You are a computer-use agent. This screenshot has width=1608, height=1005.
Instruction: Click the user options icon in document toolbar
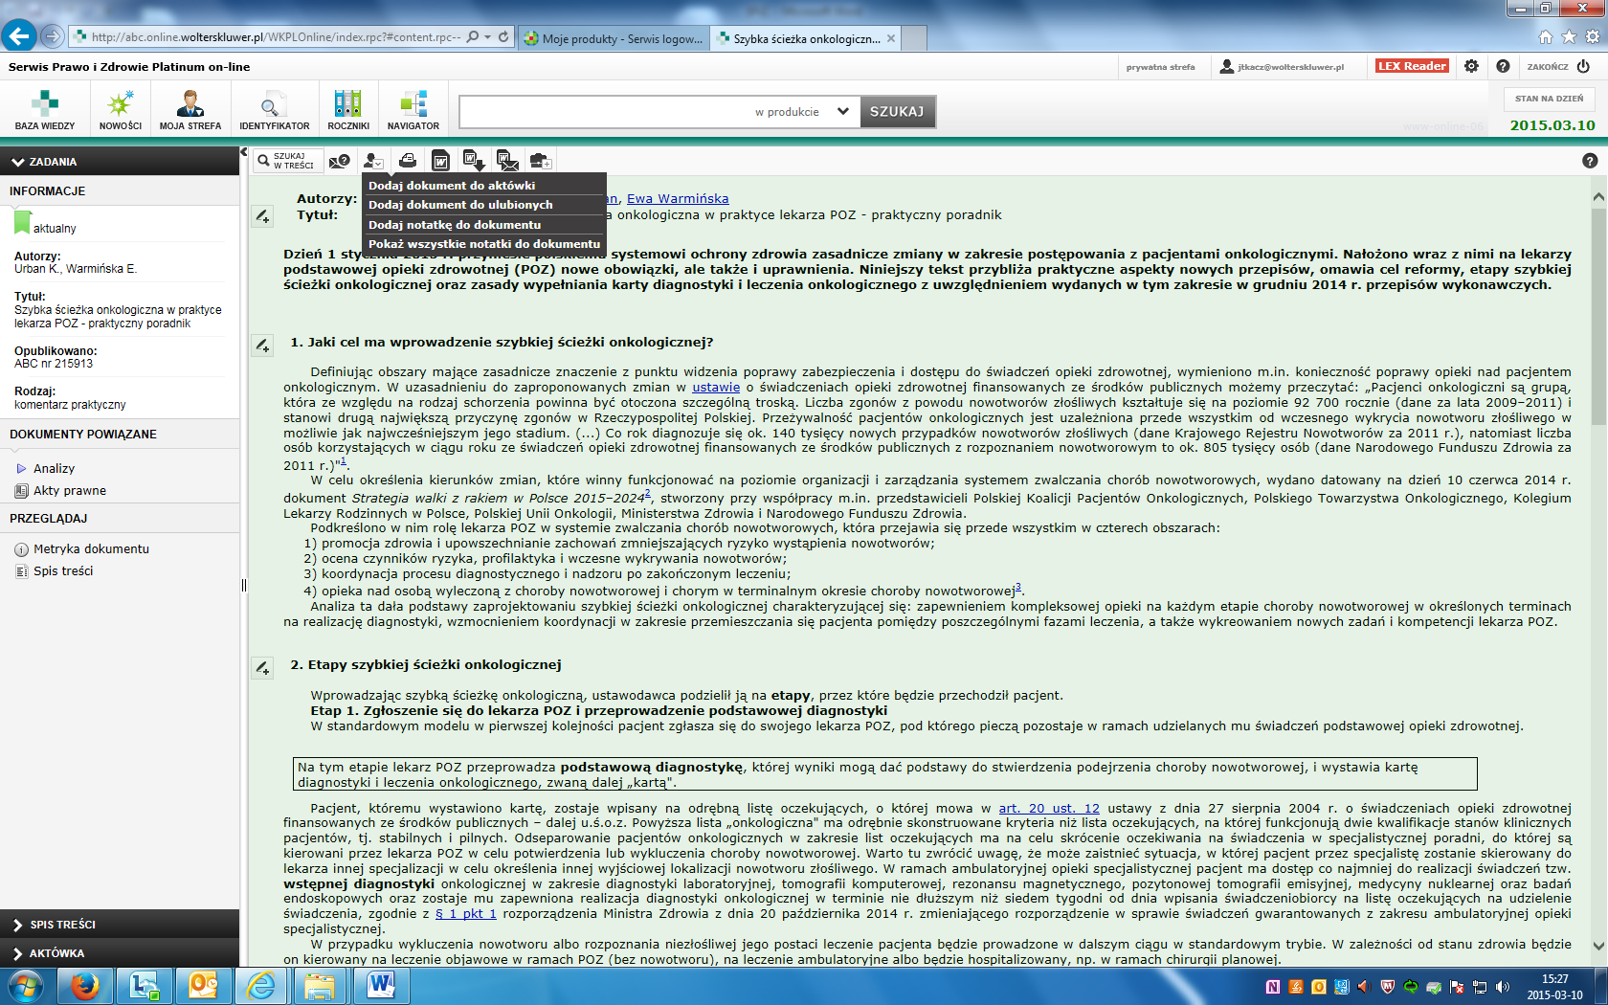click(373, 161)
